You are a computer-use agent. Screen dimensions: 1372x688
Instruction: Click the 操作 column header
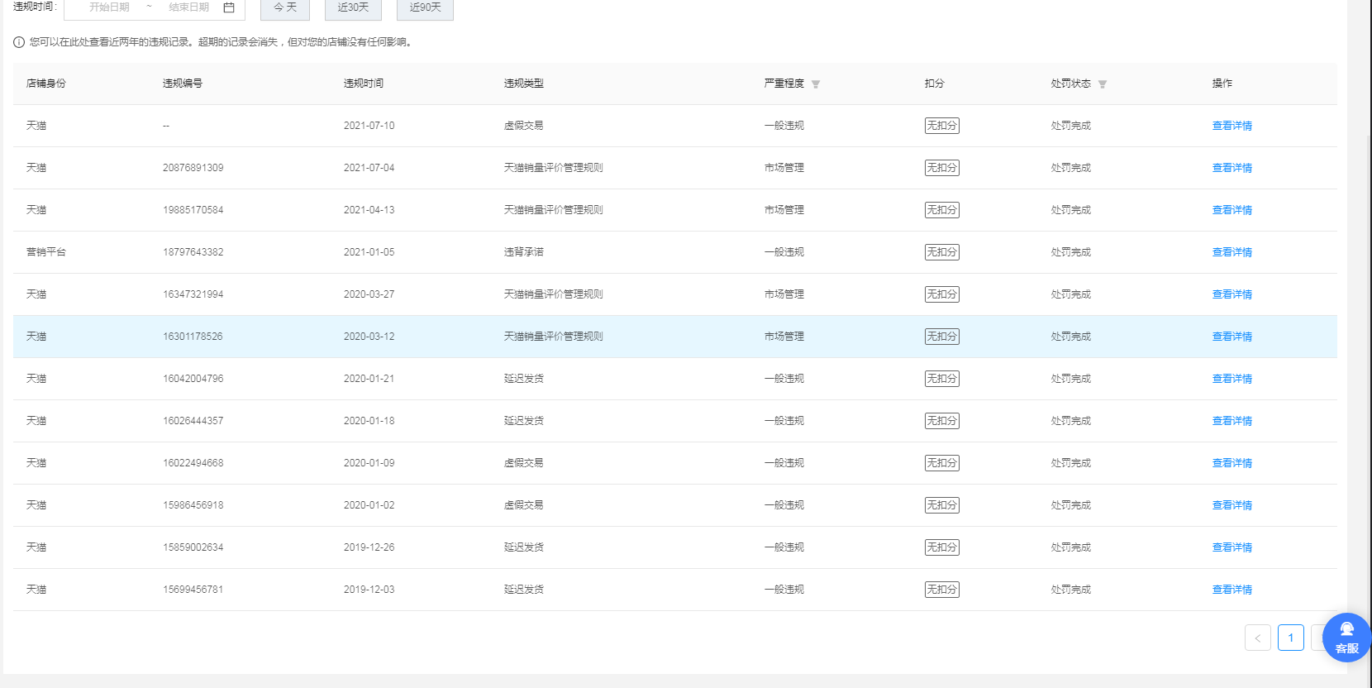(x=1222, y=84)
